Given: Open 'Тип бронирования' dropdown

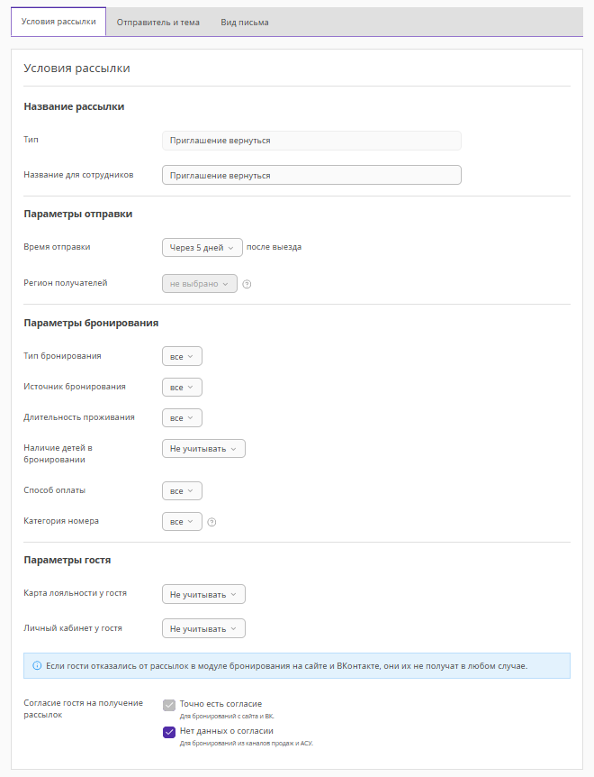Looking at the screenshot, I should [x=182, y=357].
